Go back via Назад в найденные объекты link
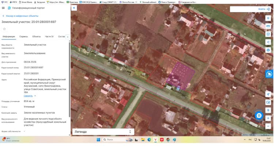 tap(22, 16)
